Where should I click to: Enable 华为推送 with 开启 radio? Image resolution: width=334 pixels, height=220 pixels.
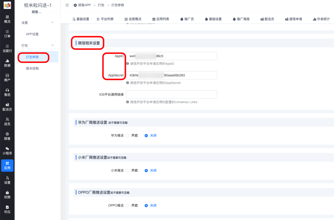click(x=128, y=135)
